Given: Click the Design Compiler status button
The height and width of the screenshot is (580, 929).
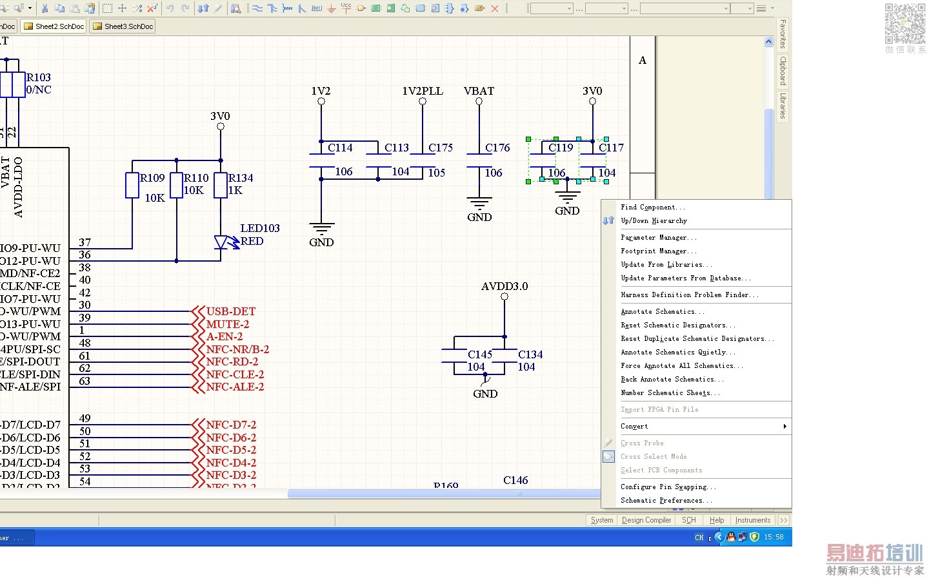Looking at the screenshot, I should (646, 520).
